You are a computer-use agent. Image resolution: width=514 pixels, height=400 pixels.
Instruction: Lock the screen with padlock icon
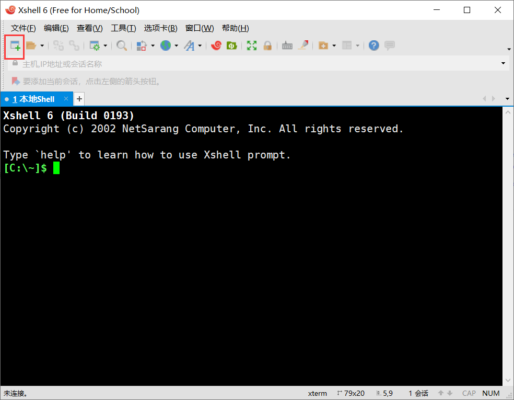click(x=267, y=45)
